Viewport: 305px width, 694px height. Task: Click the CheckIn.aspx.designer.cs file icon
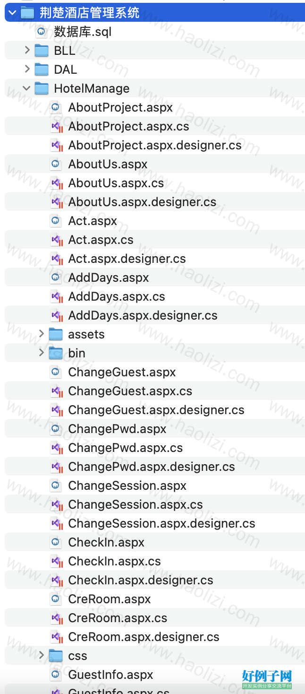coord(57,581)
